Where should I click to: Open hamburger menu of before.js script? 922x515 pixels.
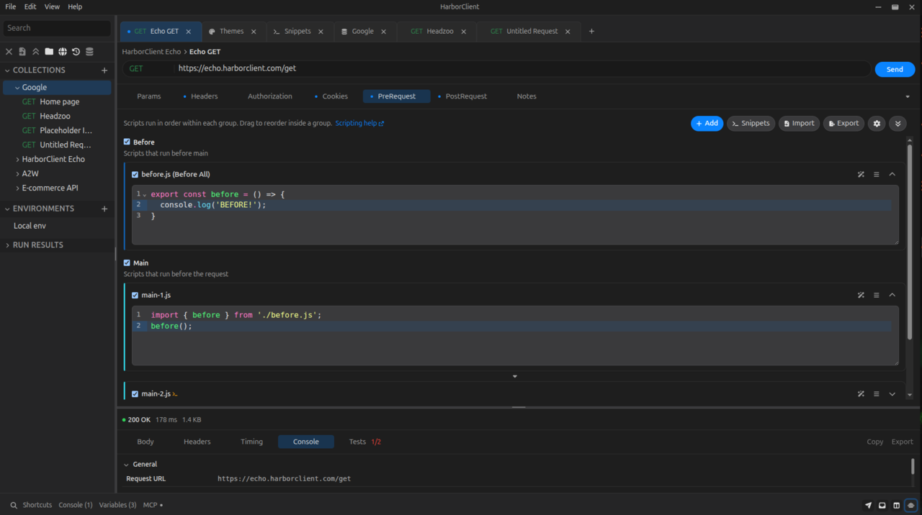pyautogui.click(x=877, y=175)
